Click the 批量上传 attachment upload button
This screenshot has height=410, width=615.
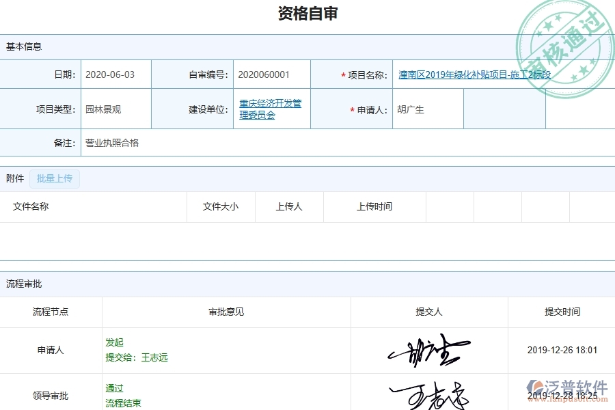click(x=55, y=178)
